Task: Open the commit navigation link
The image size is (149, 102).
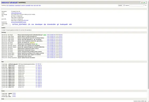Action: (x=23, y=6)
